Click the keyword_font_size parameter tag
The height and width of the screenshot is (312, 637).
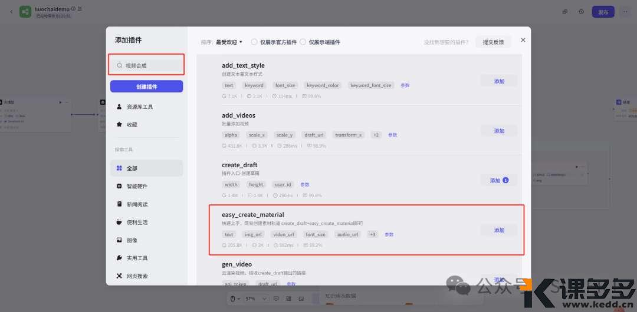pyautogui.click(x=371, y=85)
